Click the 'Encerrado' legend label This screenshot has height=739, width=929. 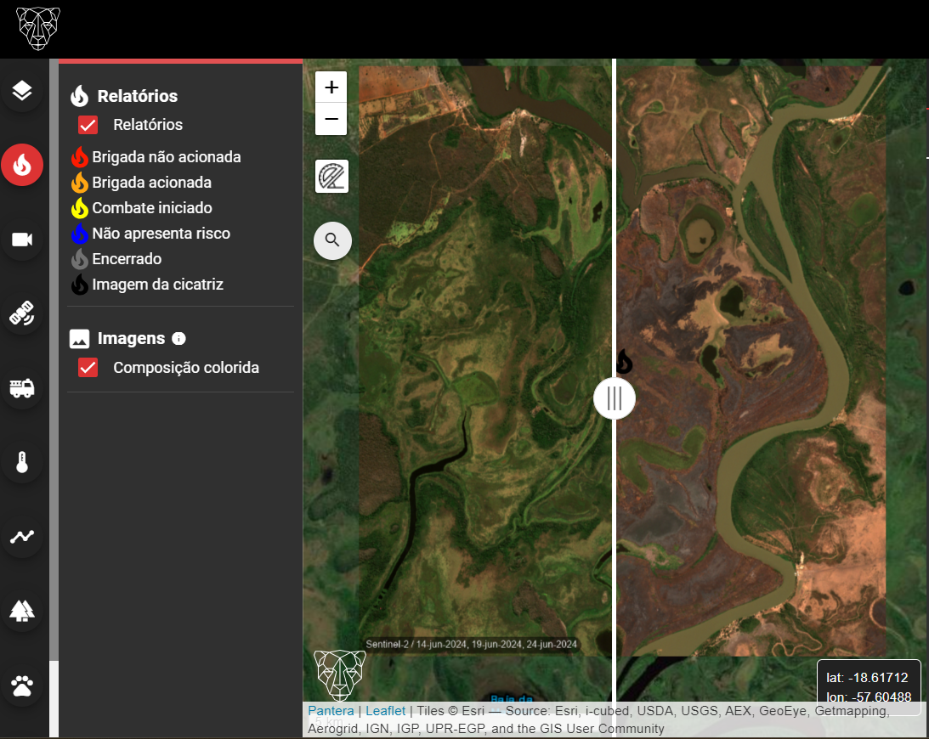(127, 259)
